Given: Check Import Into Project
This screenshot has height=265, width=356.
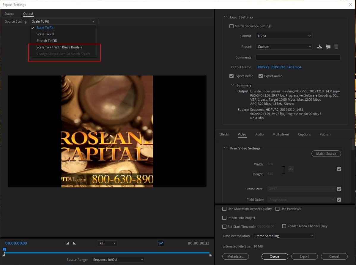Looking at the screenshot, I should [224, 218].
